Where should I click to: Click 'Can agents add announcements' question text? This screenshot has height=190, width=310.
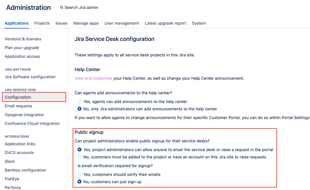pyautogui.click(x=124, y=93)
